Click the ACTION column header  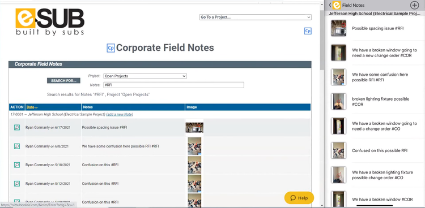(17, 107)
